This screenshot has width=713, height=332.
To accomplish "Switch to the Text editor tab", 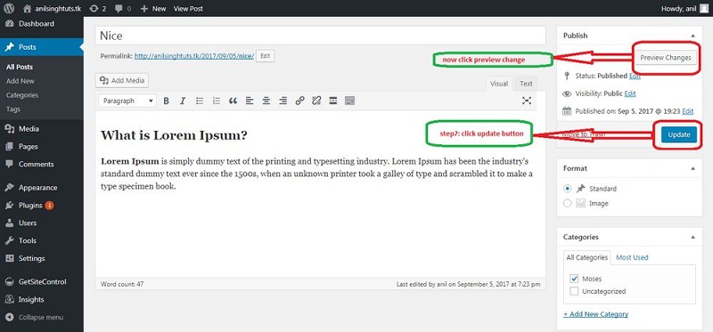I will click(526, 84).
